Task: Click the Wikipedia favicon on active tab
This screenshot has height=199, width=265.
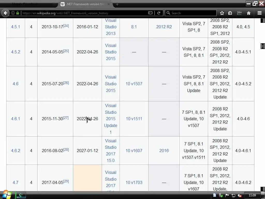Action: click(63, 4)
